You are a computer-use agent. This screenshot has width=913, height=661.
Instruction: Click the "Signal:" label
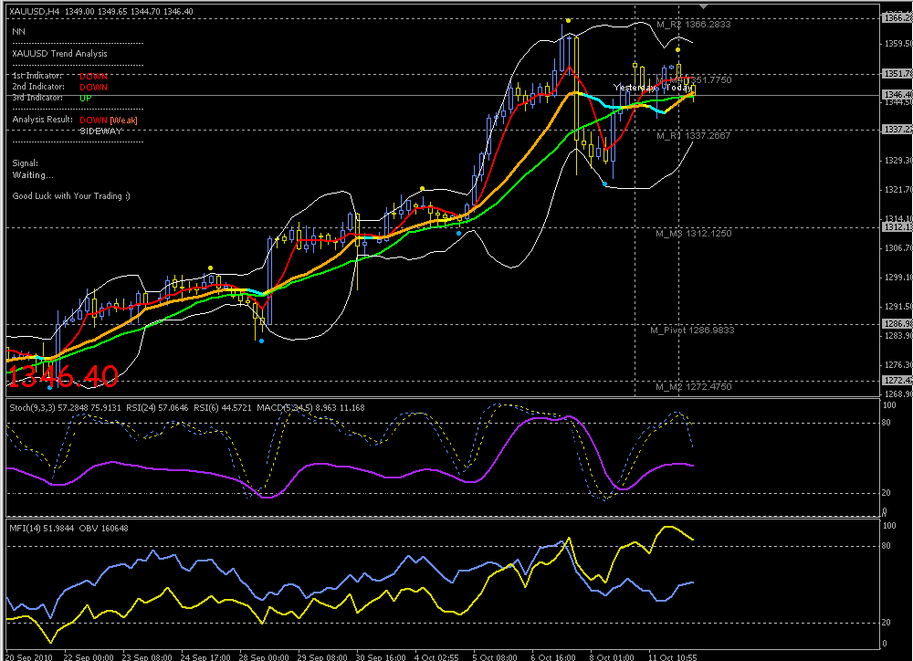click(25, 163)
